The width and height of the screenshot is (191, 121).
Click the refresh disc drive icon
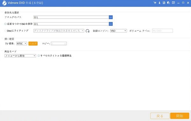coord(88,31)
